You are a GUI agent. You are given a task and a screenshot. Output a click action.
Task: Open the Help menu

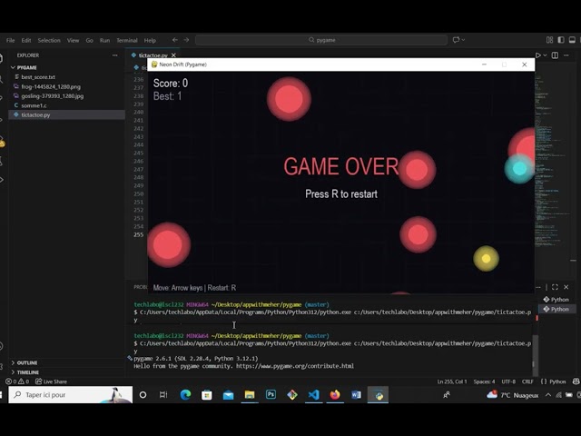tap(150, 40)
